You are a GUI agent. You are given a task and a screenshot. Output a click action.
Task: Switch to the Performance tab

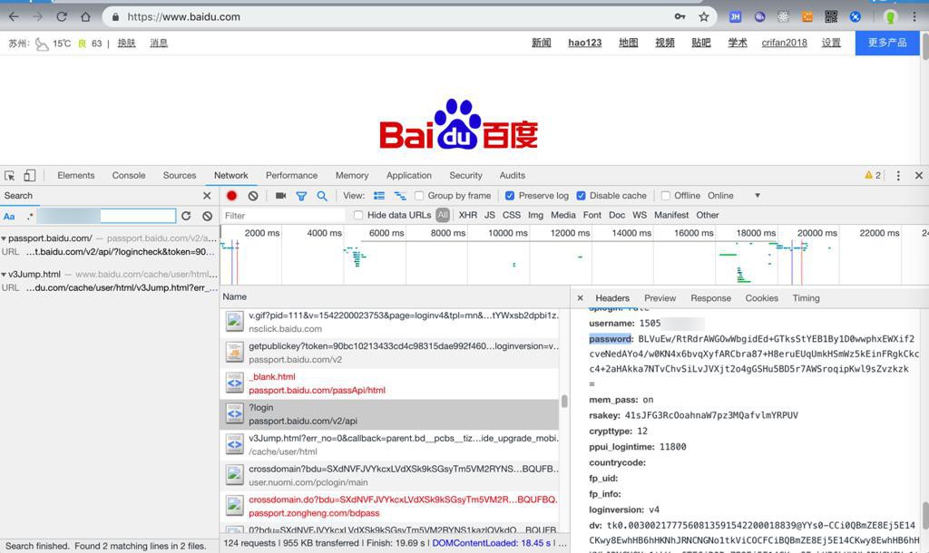pyautogui.click(x=291, y=175)
